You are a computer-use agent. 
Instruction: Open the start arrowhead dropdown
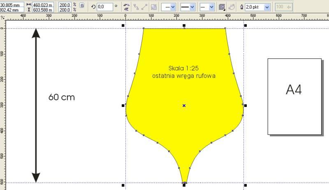pyautogui.click(x=172, y=7)
